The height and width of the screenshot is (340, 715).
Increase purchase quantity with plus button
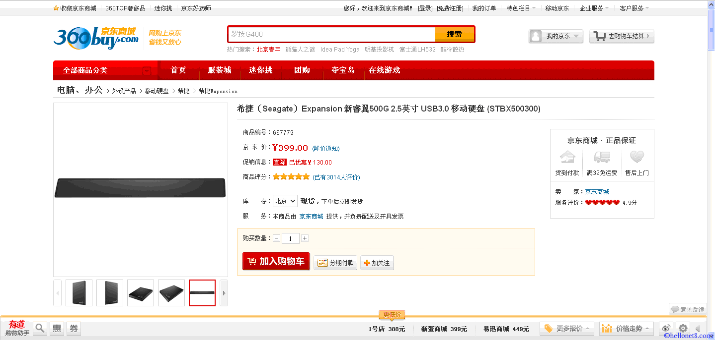tap(305, 238)
